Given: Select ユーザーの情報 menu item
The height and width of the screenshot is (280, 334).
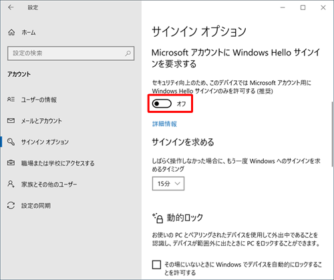Looking at the screenshot, I should point(39,100).
